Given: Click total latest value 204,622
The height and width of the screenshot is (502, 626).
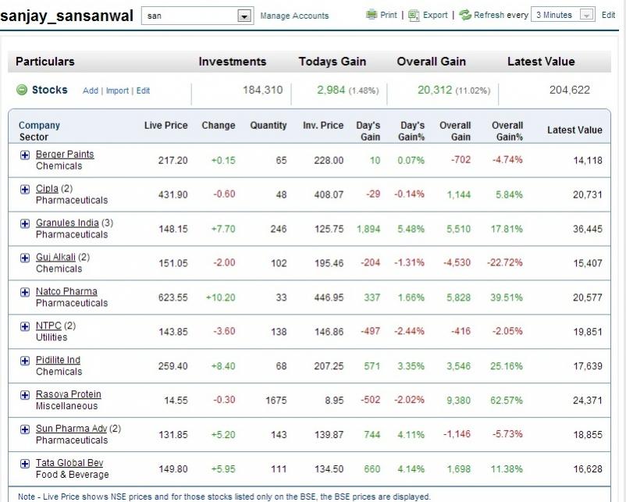Looking at the screenshot, I should (570, 90).
